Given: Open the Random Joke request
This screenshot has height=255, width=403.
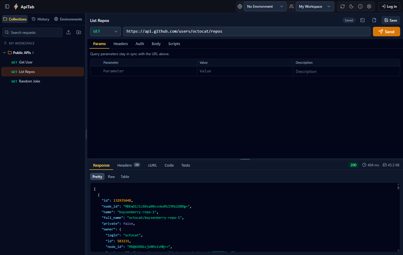Looking at the screenshot, I should coord(43,81).
